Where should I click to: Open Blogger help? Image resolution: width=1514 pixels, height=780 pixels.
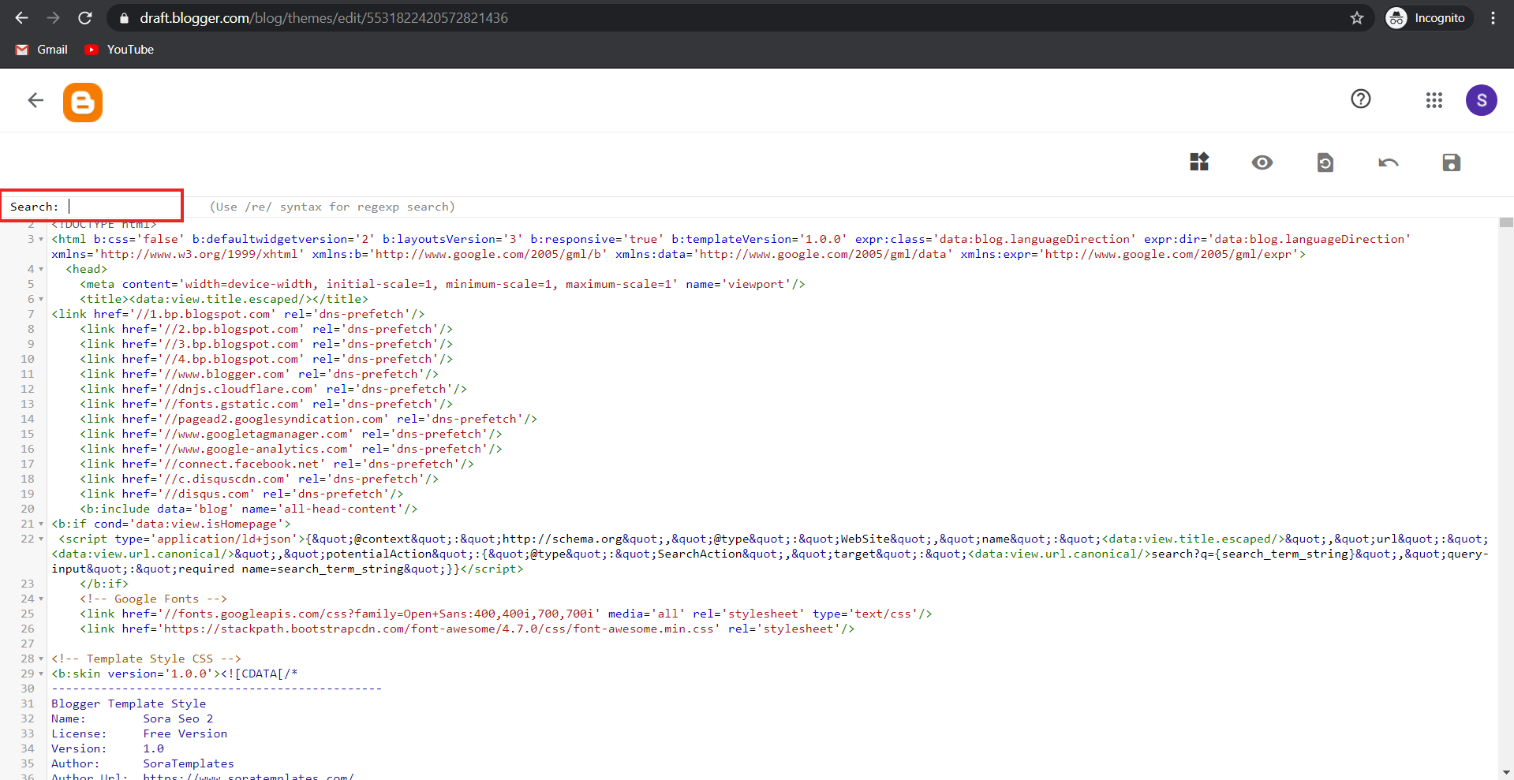(1361, 99)
